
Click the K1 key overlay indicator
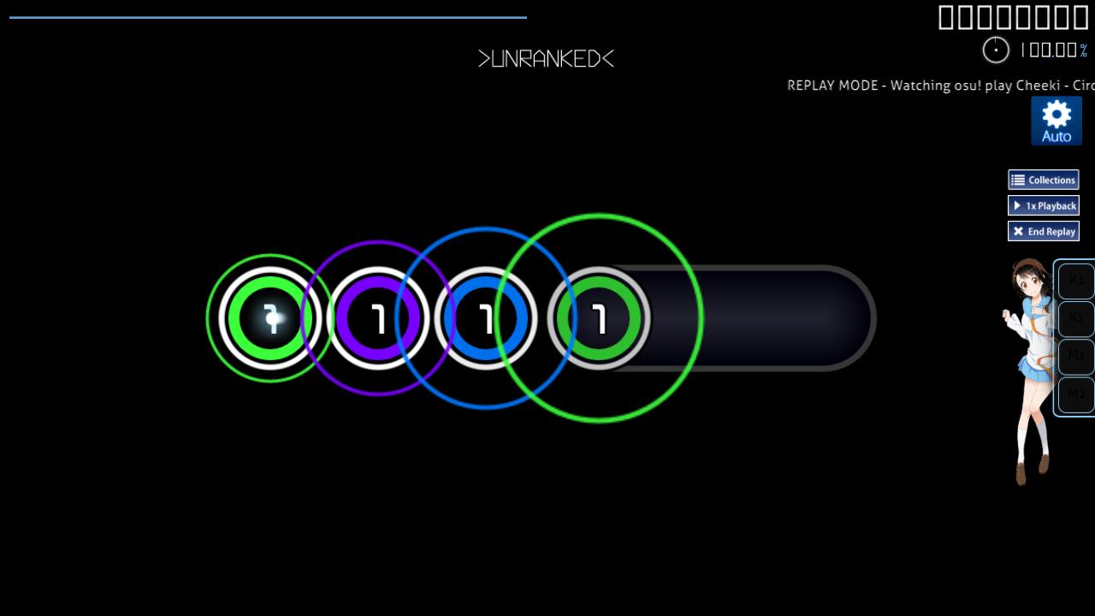coord(1076,281)
